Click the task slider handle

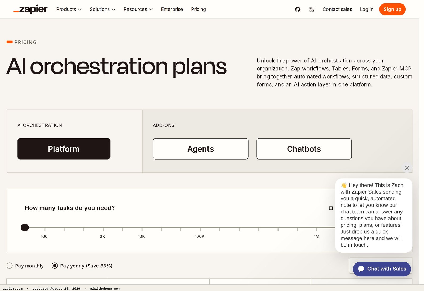coord(25,228)
